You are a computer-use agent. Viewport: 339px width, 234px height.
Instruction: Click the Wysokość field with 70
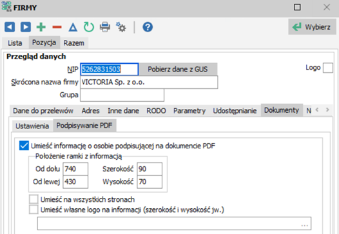pos(150,182)
